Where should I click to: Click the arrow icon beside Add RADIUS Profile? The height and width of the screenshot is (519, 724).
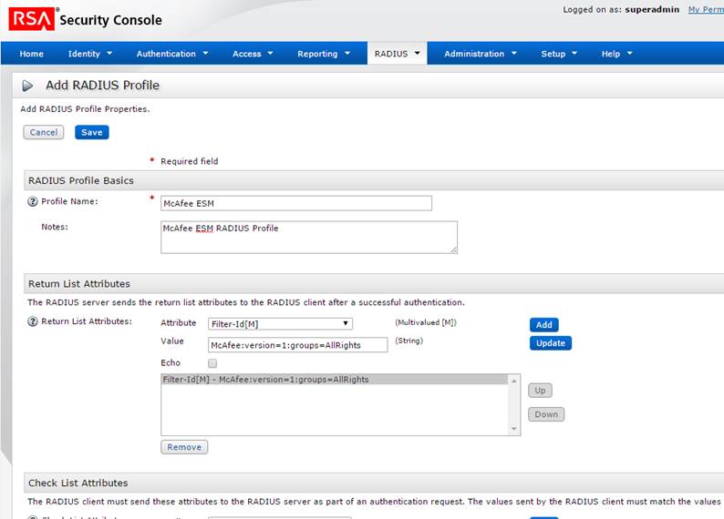[x=28, y=86]
